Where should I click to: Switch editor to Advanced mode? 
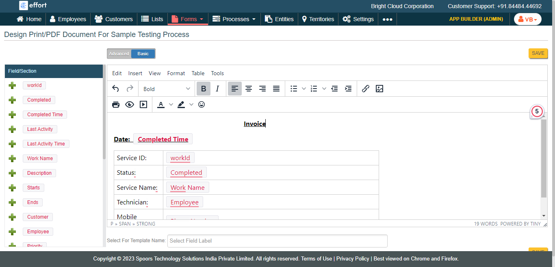click(x=119, y=54)
